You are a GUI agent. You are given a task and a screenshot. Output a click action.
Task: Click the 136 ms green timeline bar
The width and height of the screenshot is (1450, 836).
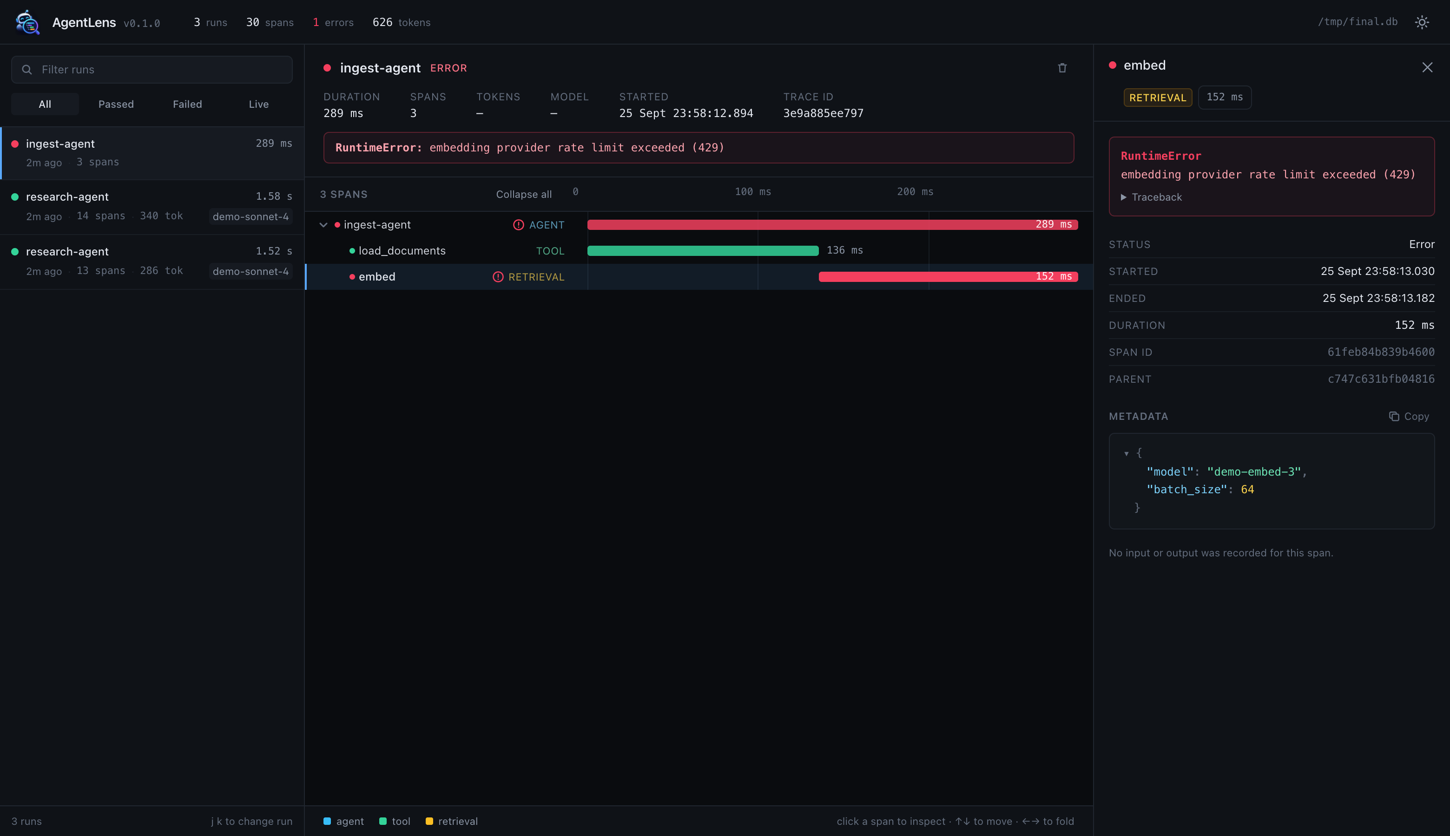[x=703, y=250]
